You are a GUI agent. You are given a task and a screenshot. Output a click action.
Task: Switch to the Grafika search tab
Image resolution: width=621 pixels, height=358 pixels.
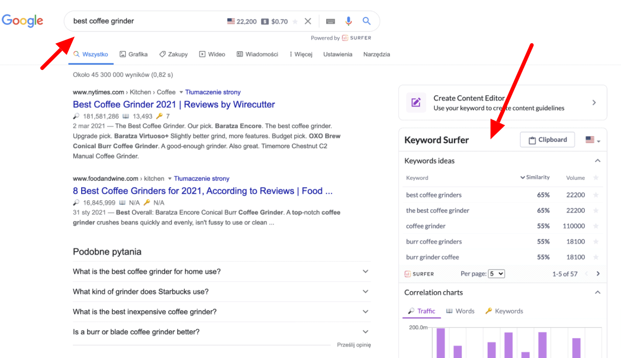pyautogui.click(x=133, y=54)
